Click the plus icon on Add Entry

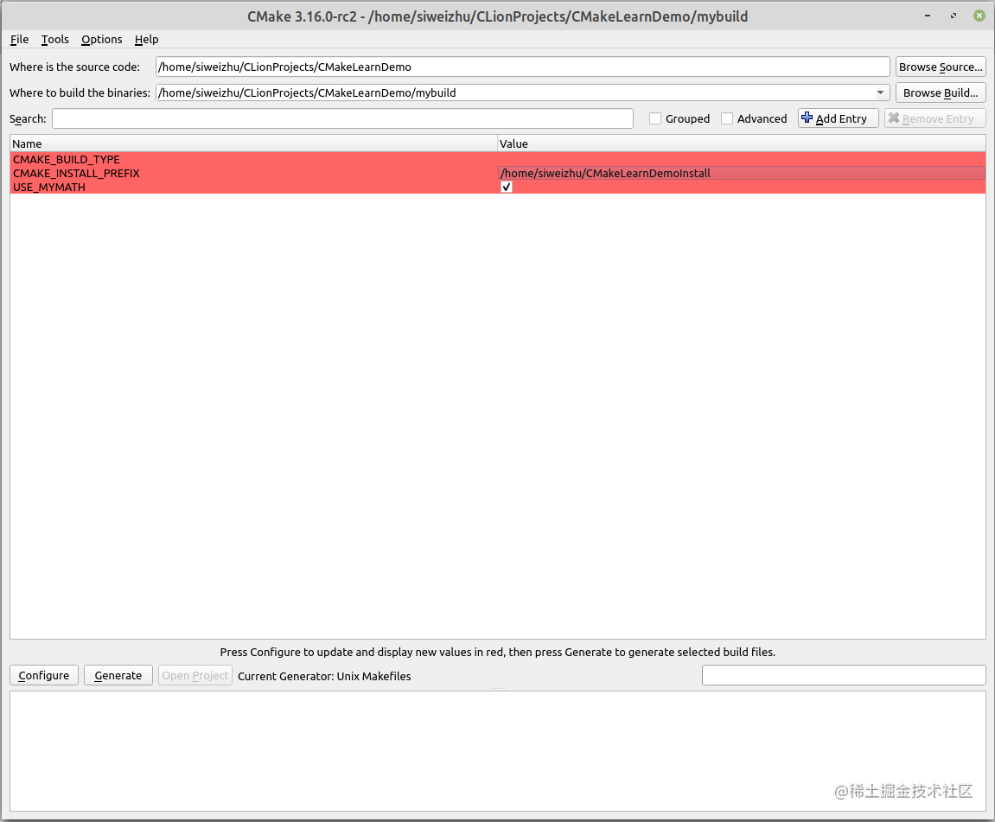807,118
